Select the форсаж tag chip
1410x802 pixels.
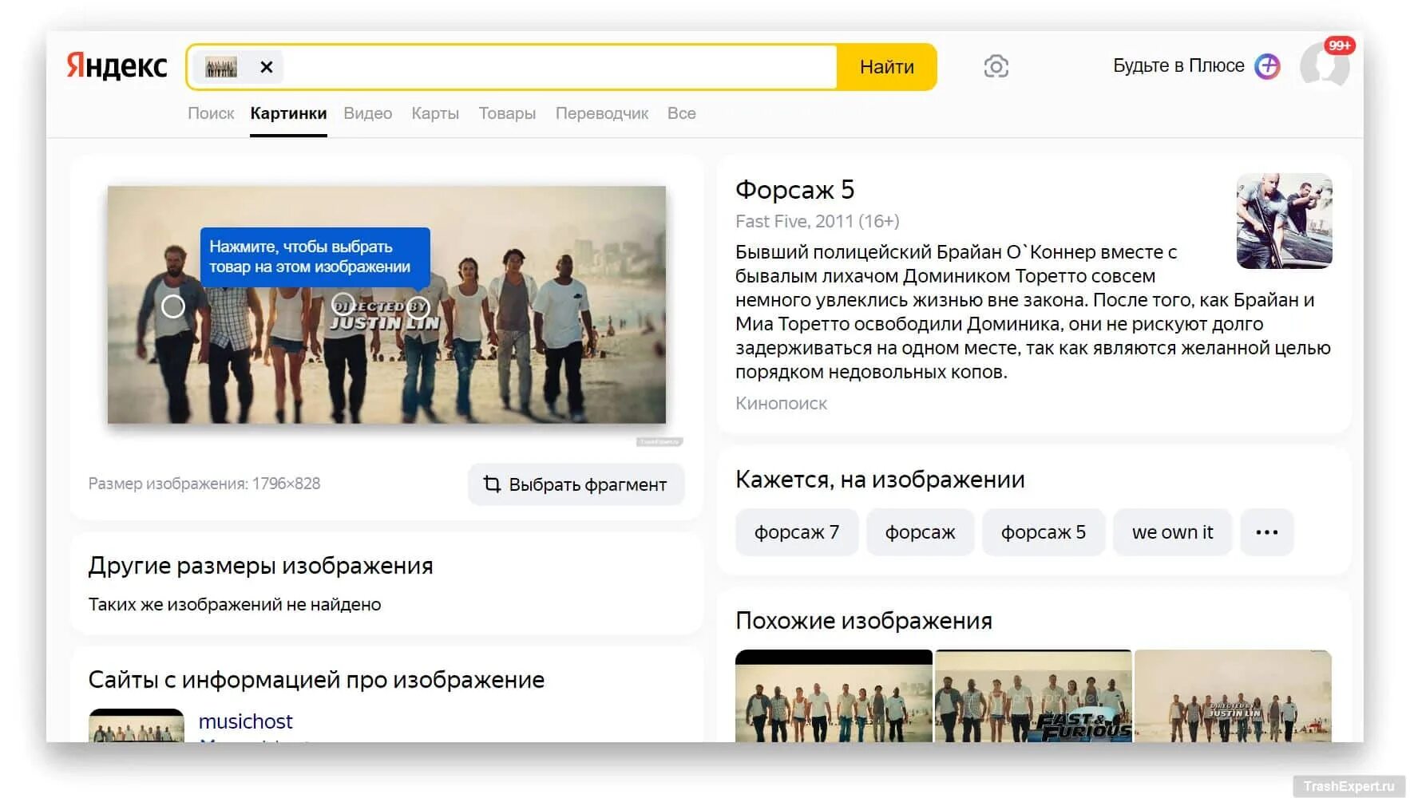tap(920, 532)
